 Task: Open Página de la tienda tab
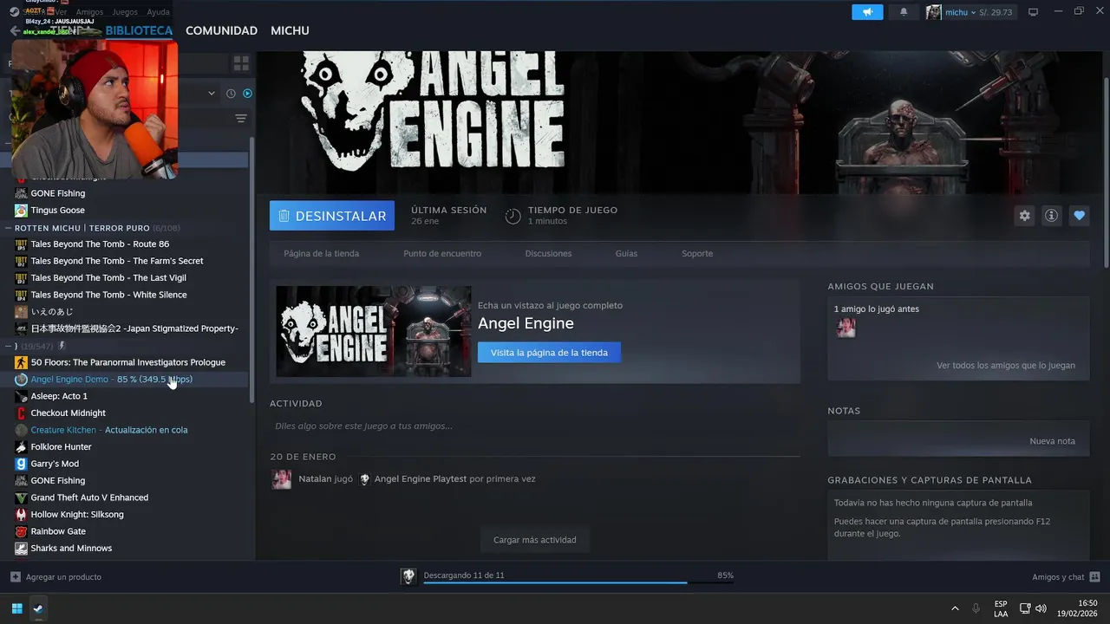(321, 254)
